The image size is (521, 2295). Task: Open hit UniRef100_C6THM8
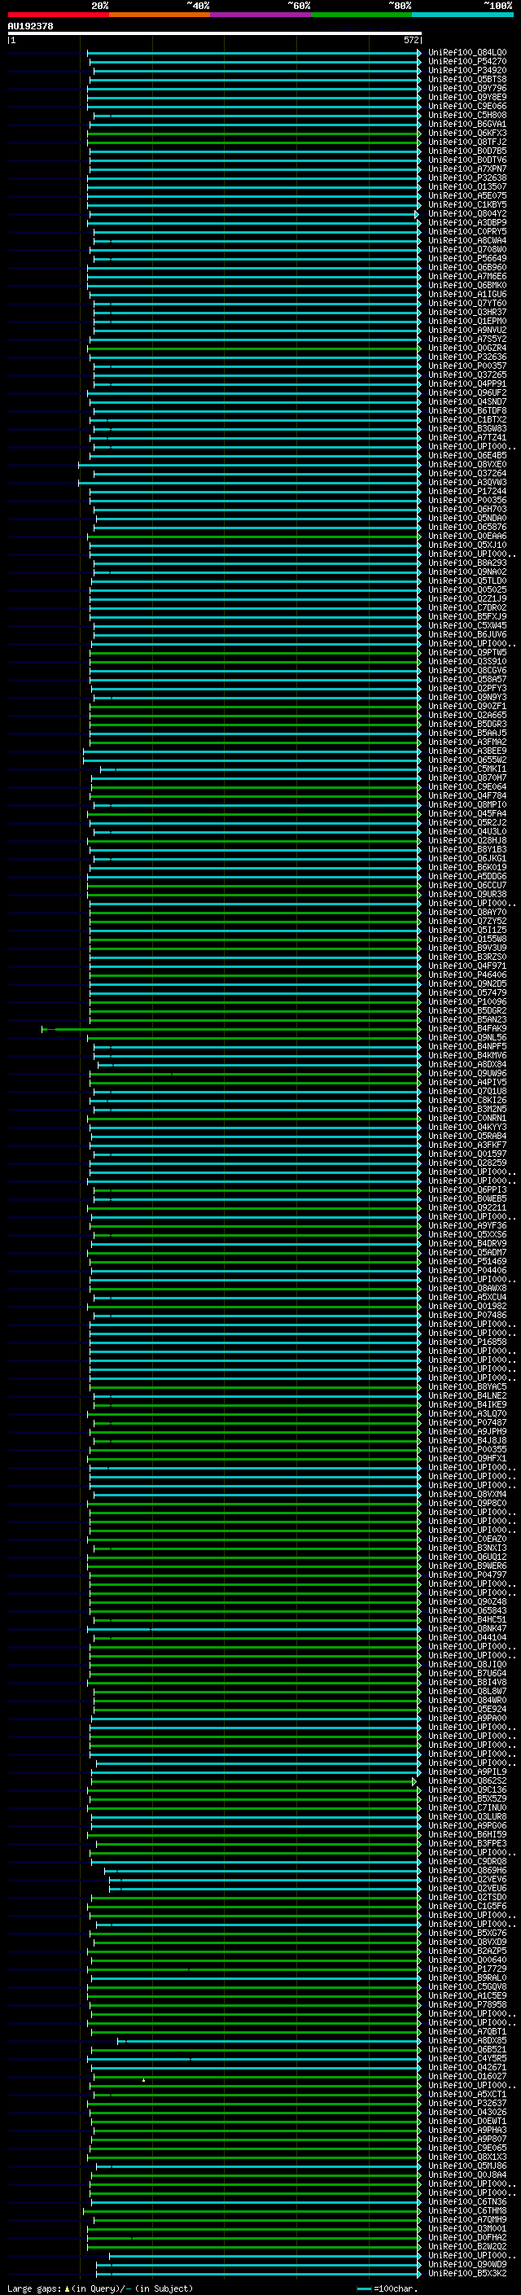coord(467,2210)
